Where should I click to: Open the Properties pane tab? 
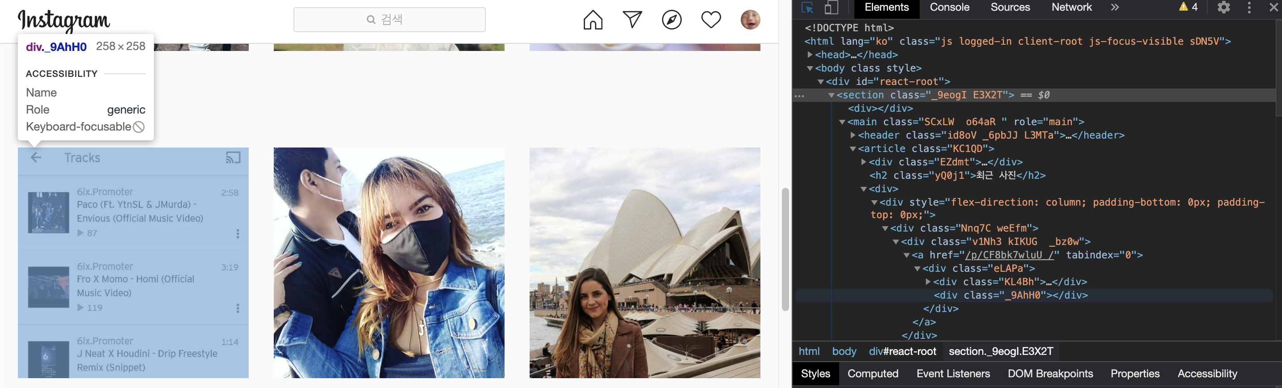coord(1135,374)
